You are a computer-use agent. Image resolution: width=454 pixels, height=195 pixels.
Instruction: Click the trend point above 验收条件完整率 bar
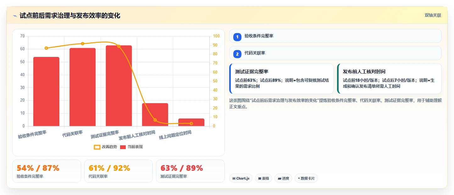46,48
